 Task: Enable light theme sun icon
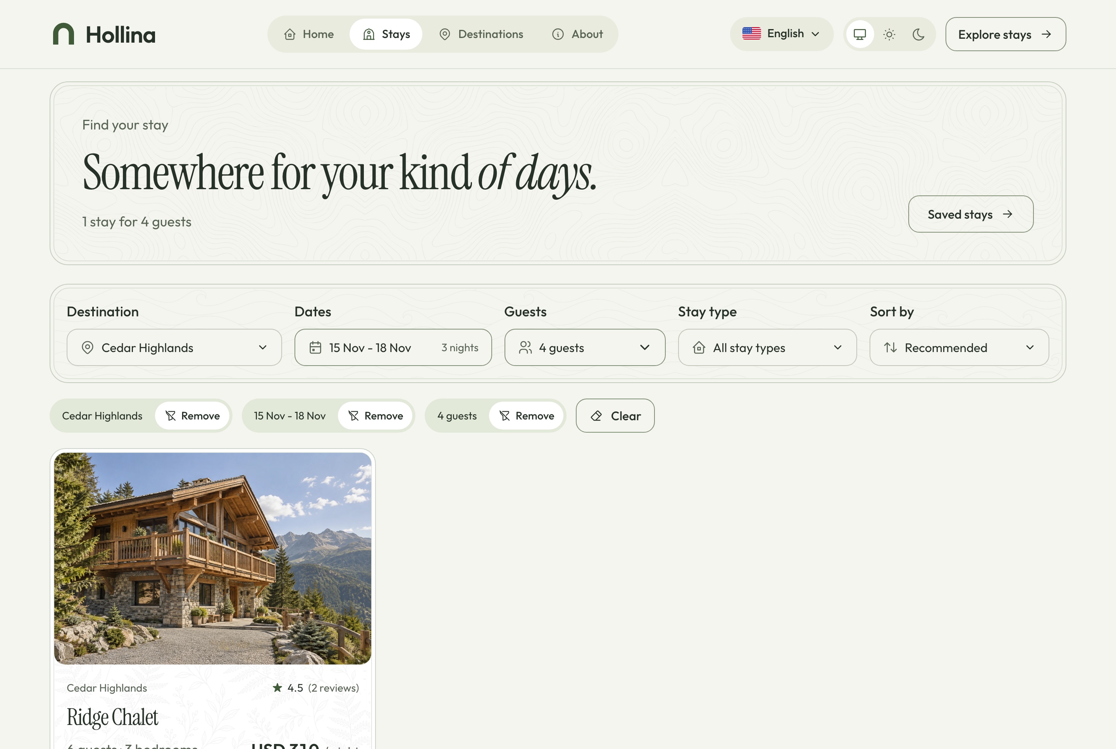pyautogui.click(x=889, y=35)
